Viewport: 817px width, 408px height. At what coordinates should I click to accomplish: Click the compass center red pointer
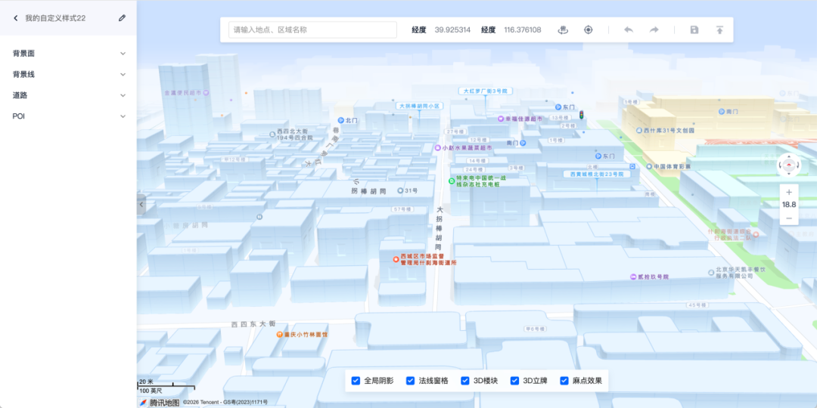(789, 165)
